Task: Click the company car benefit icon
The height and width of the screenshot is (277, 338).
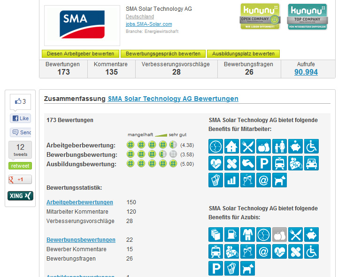Action: click(x=311, y=163)
